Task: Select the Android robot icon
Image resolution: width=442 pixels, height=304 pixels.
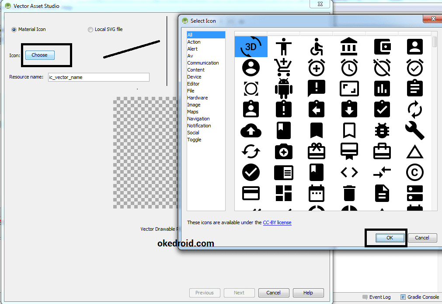Action: pos(283,89)
